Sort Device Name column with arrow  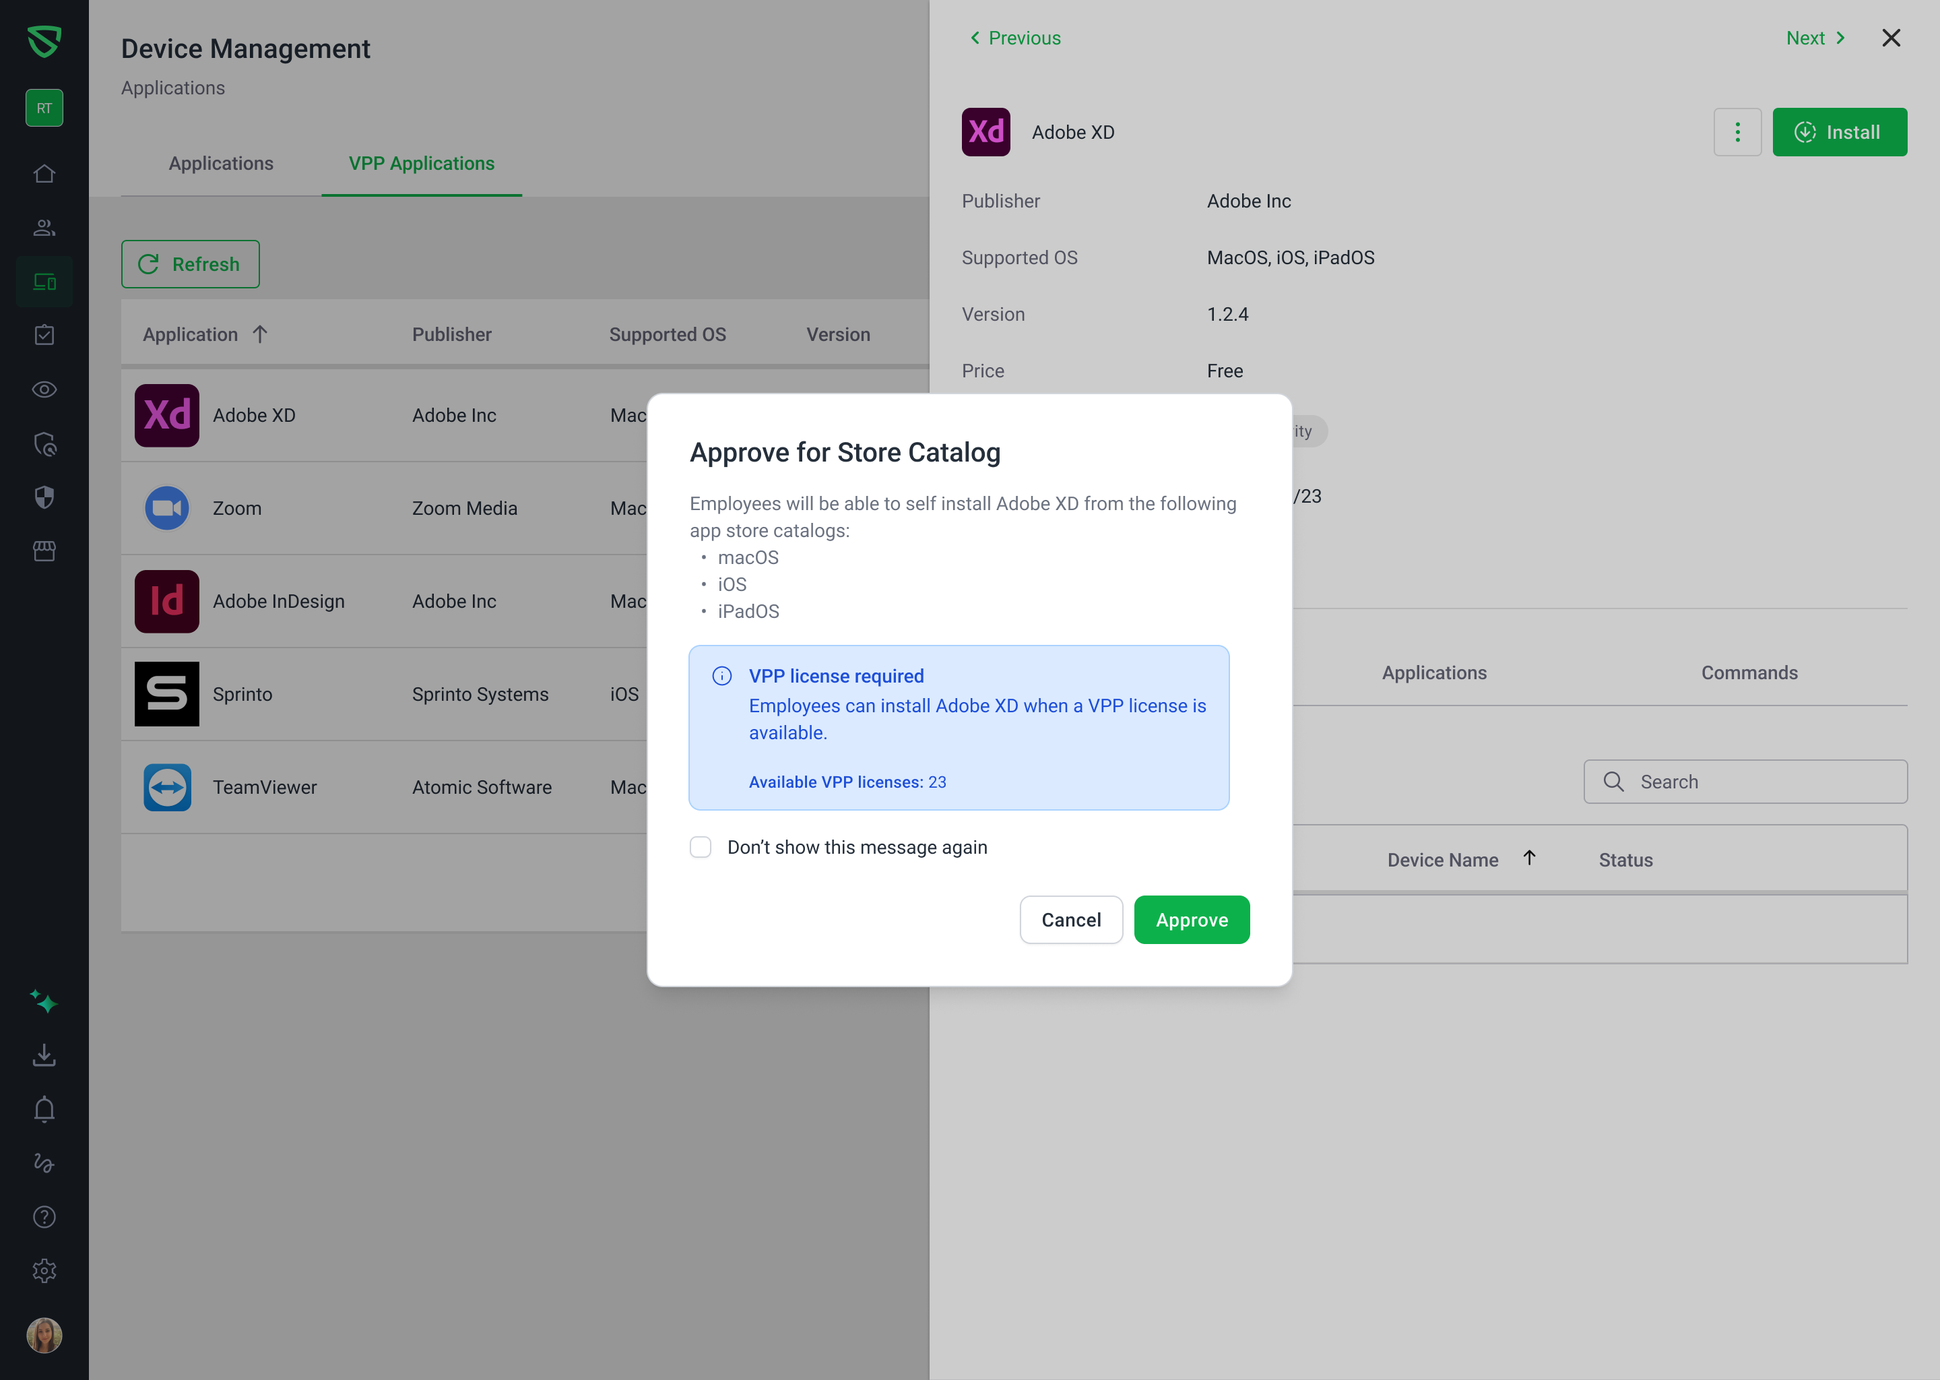(x=1529, y=858)
